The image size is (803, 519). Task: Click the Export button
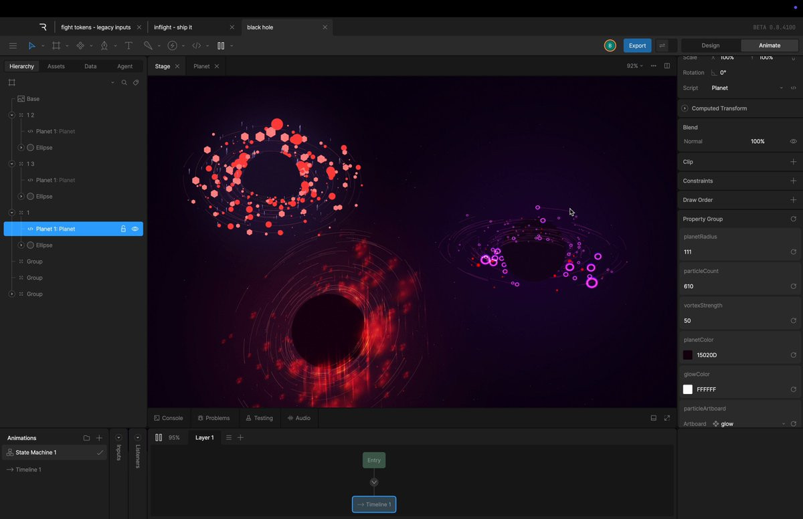[637, 45]
